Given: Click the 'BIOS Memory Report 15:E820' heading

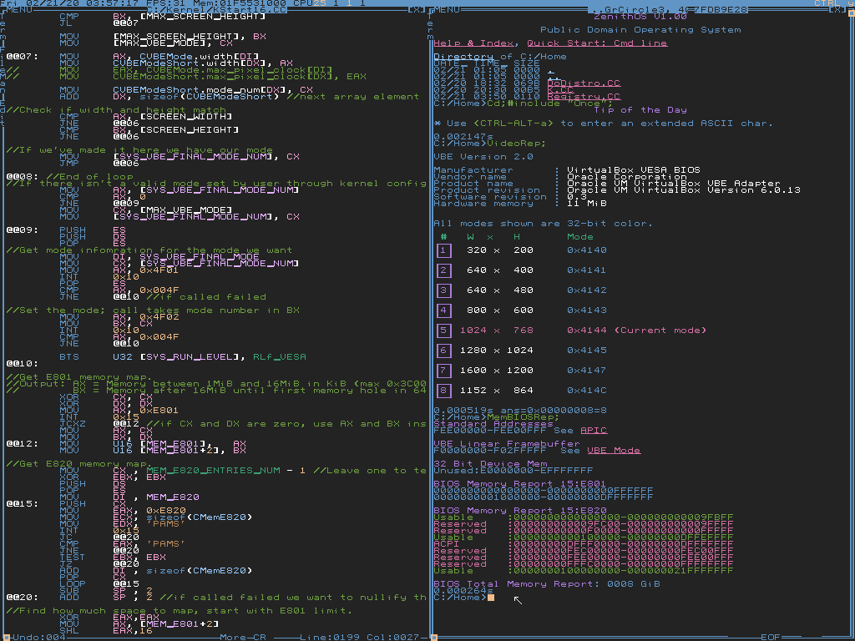Looking at the screenshot, I should coord(520,511).
